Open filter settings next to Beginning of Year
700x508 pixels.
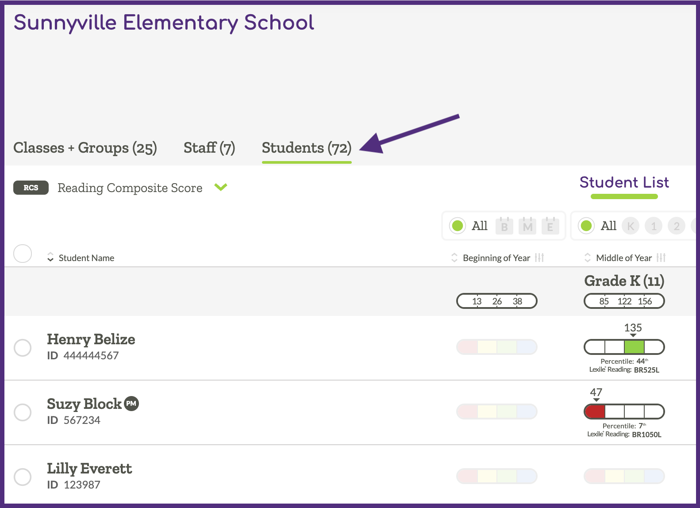pyautogui.click(x=541, y=258)
